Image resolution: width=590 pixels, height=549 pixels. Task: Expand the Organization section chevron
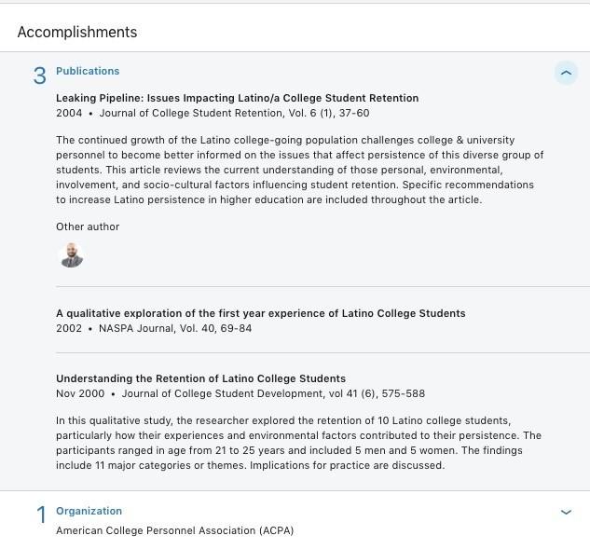click(x=566, y=512)
